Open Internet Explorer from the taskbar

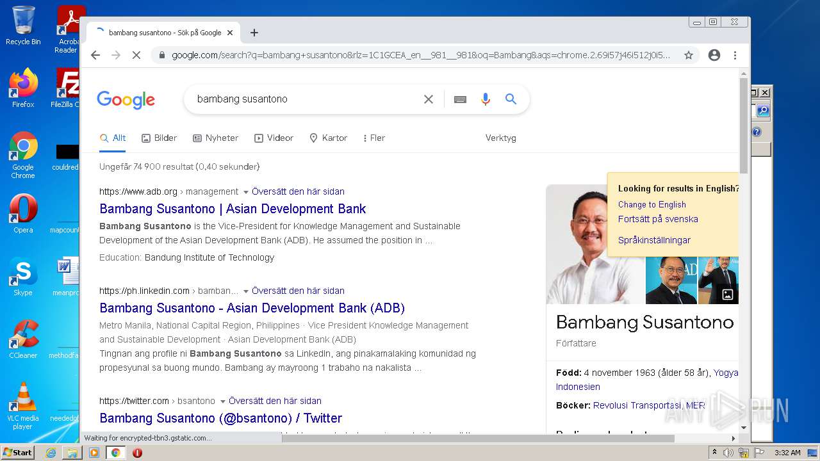point(51,453)
